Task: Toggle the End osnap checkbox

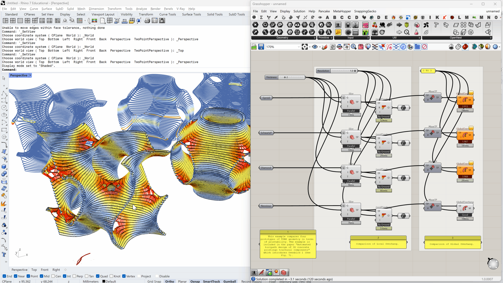Action: tap(4, 276)
